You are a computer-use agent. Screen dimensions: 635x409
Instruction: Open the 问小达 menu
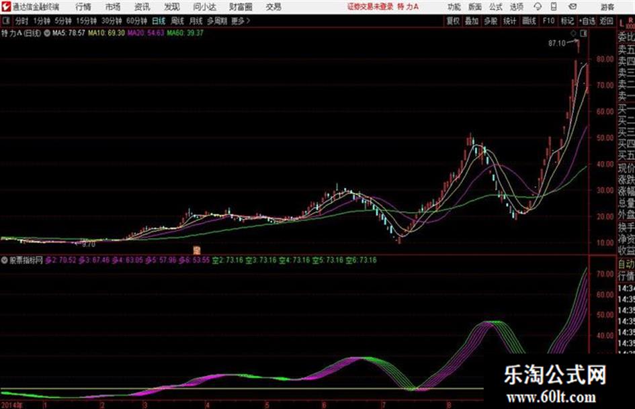204,7
